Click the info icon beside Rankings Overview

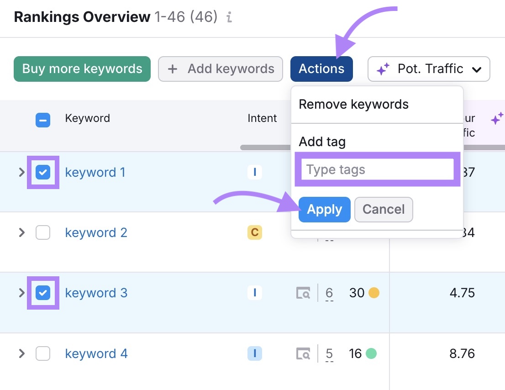coord(228,17)
